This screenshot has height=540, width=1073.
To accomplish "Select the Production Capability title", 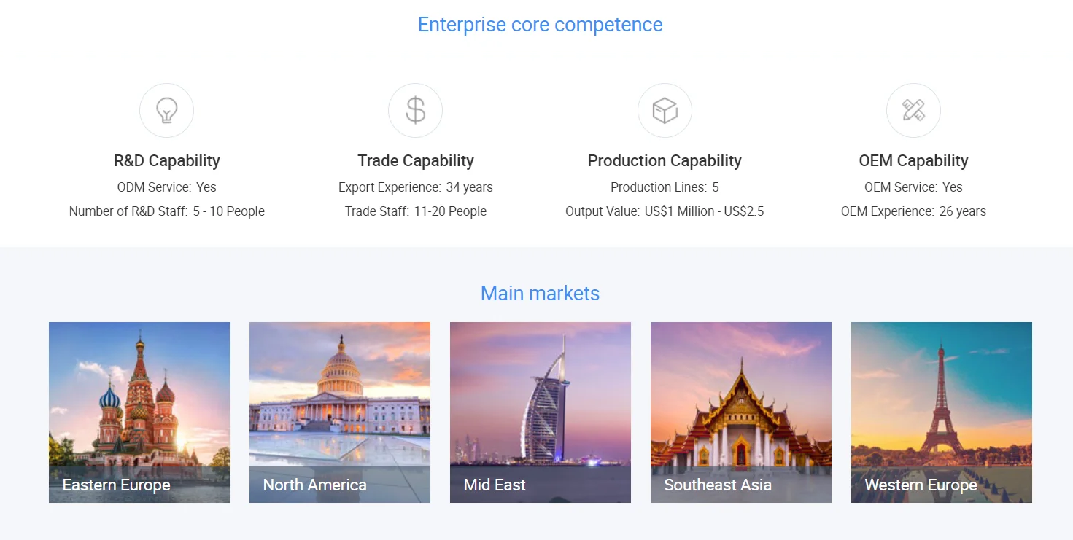I will point(665,160).
